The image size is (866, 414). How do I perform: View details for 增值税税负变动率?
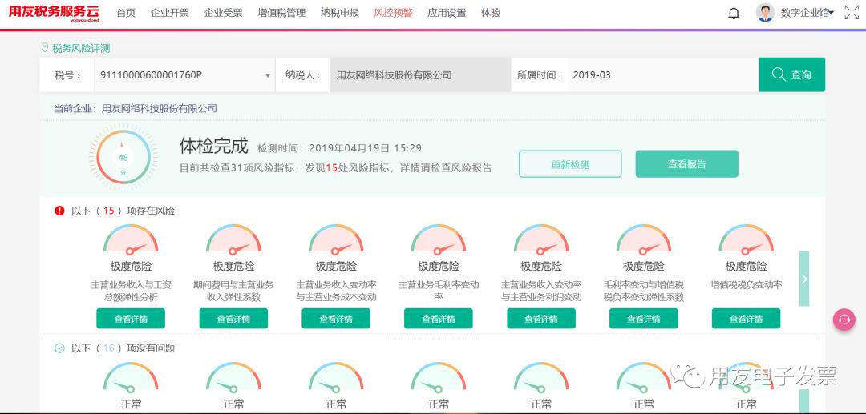click(747, 319)
